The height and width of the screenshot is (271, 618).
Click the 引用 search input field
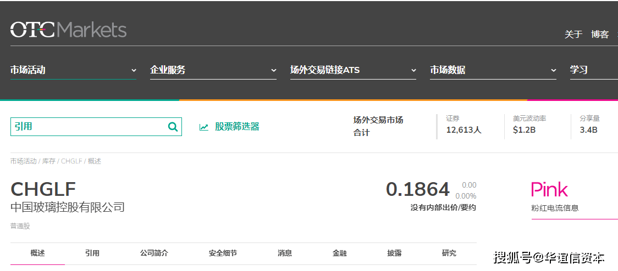pyautogui.click(x=88, y=127)
